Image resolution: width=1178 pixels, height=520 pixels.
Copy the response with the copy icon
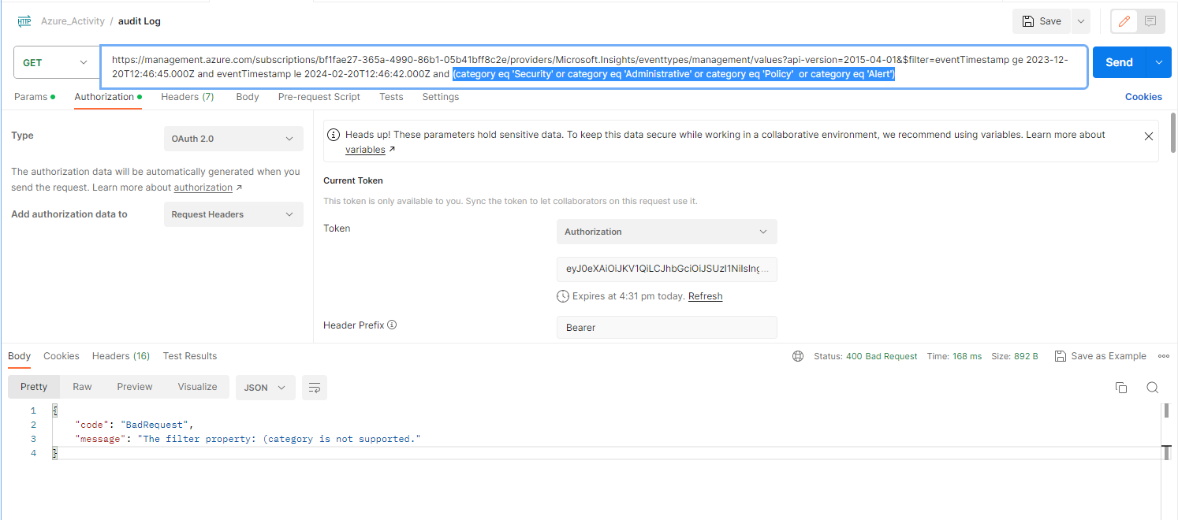click(1121, 388)
